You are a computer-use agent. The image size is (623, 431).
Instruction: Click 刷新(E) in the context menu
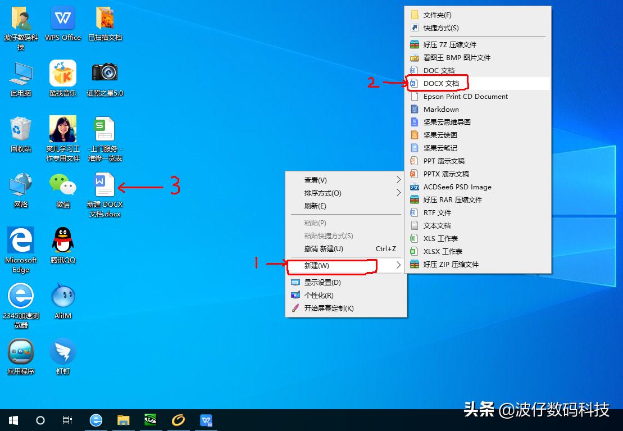click(x=315, y=206)
